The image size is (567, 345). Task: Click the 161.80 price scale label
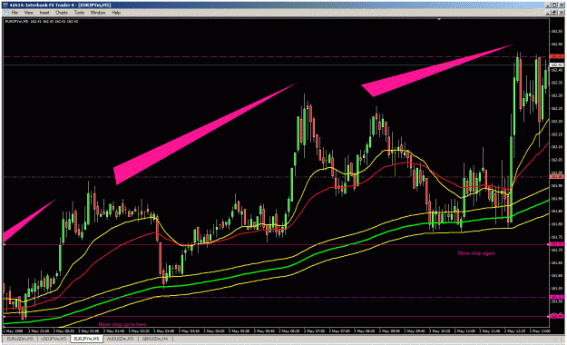[x=557, y=224]
